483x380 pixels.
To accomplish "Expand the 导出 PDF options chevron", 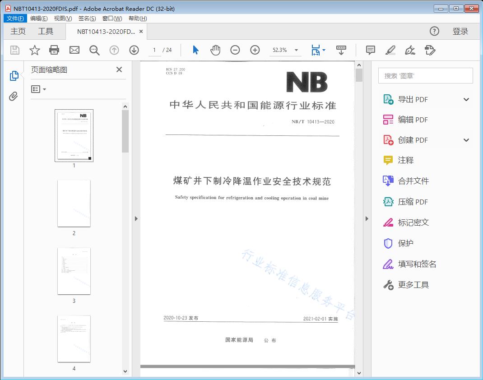I will pyautogui.click(x=466, y=99).
